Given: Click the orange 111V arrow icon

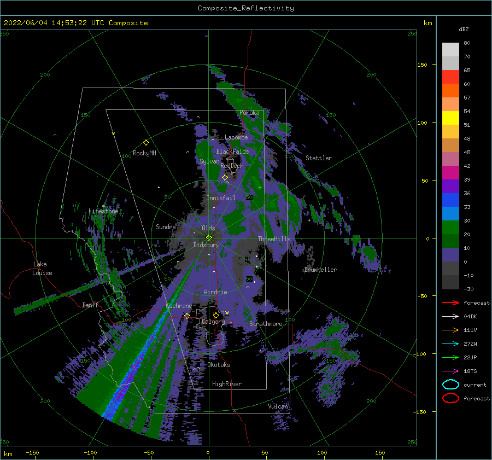Looking at the screenshot, I should coord(450,330).
